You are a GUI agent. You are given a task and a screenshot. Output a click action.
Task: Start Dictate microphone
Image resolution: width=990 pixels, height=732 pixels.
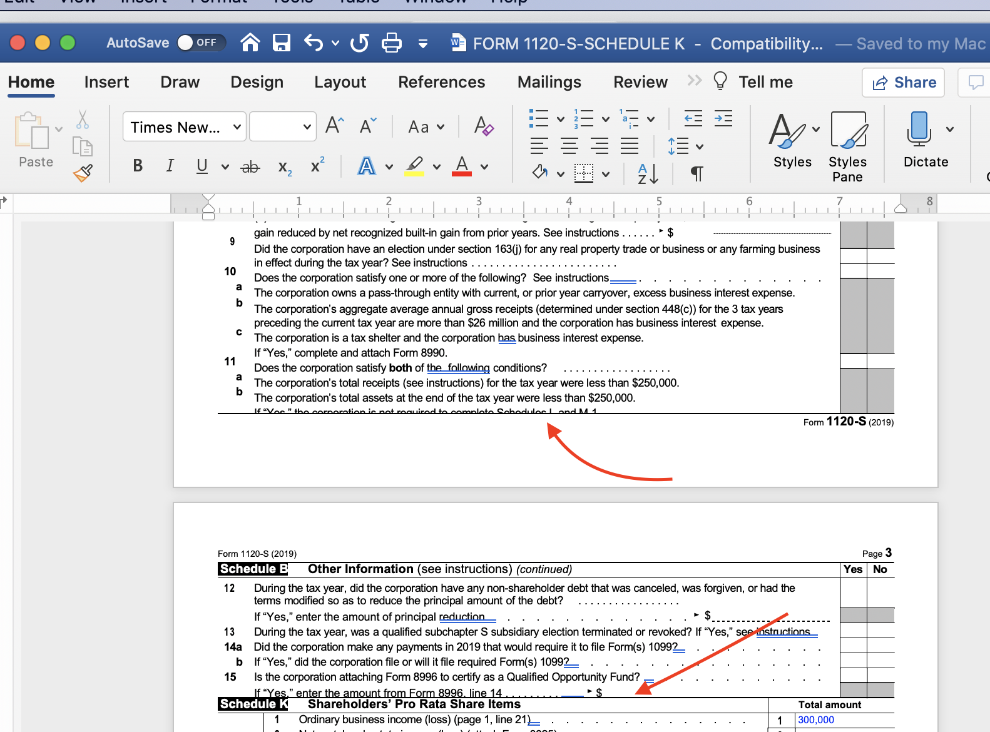click(x=926, y=140)
